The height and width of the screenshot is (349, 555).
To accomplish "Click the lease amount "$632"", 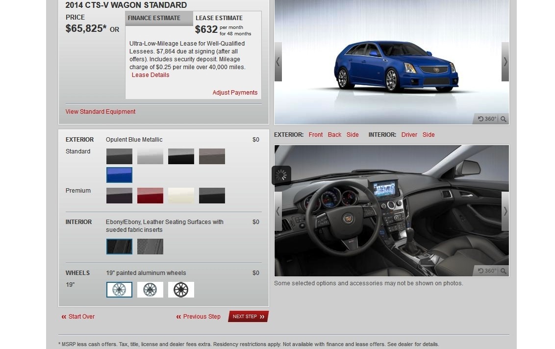I will (206, 30).
